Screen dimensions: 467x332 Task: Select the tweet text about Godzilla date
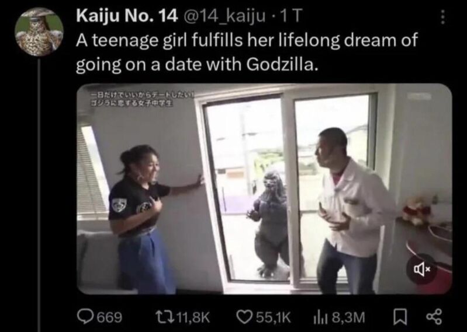[247, 53]
